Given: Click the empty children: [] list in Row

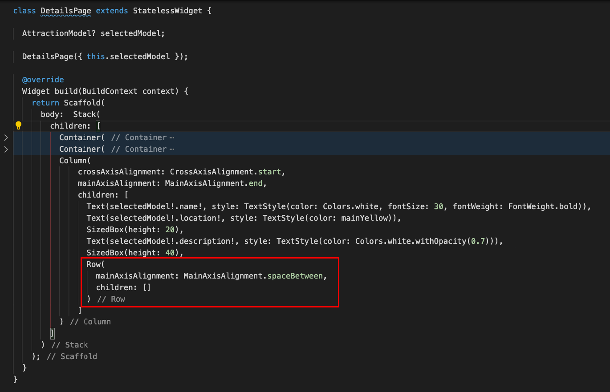Looking at the screenshot, I should tap(123, 288).
